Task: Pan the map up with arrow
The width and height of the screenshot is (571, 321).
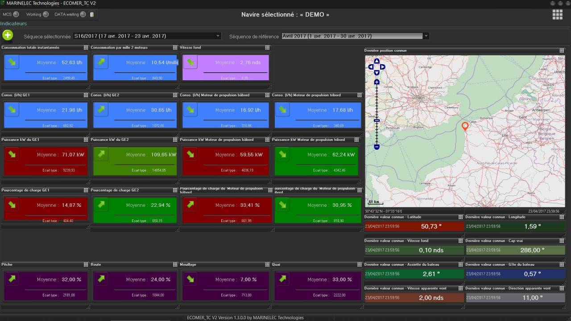Action: (x=377, y=61)
